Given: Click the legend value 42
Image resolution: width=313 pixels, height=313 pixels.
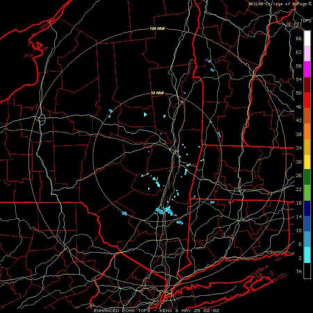Looking at the screenshot, I should click(299, 121).
